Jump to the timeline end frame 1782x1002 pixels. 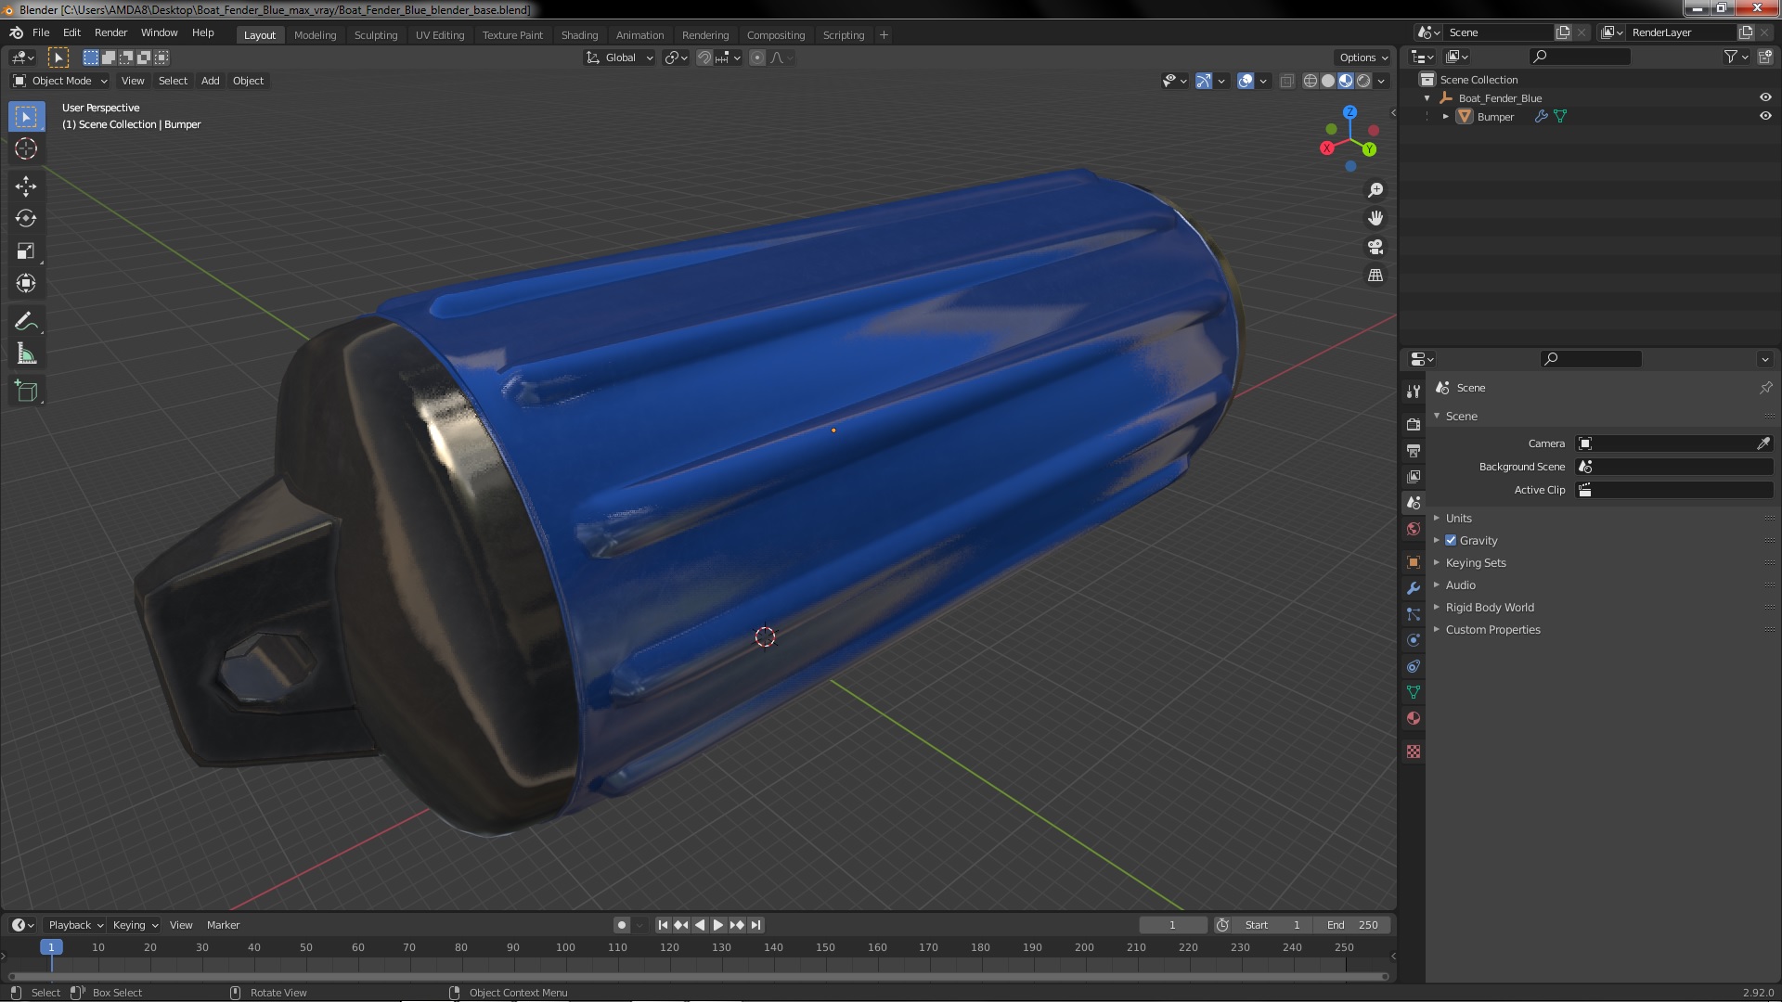pos(756,925)
